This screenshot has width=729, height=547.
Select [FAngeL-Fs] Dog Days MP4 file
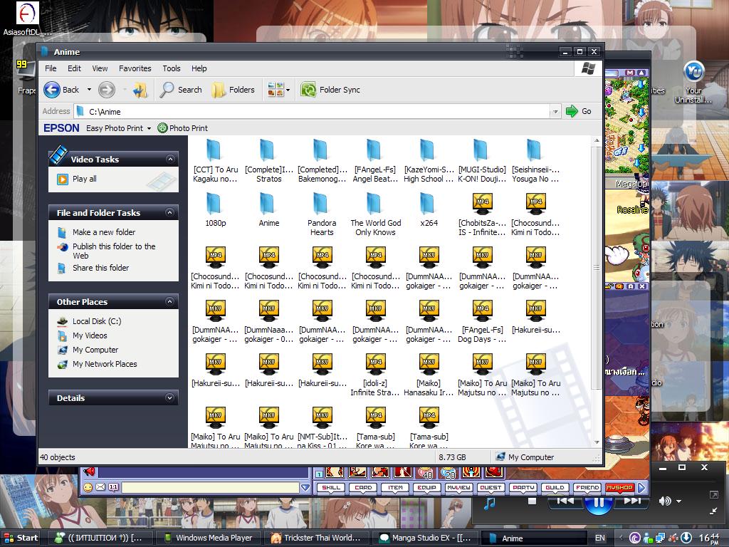(x=482, y=321)
